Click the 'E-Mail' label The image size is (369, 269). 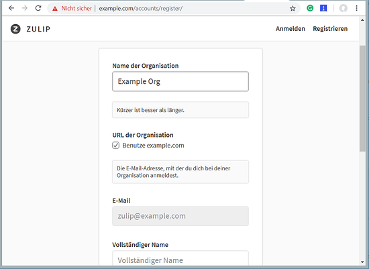tap(121, 201)
